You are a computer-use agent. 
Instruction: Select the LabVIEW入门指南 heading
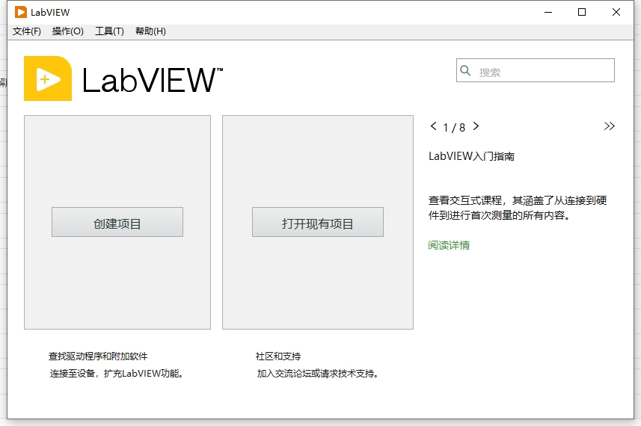click(471, 156)
